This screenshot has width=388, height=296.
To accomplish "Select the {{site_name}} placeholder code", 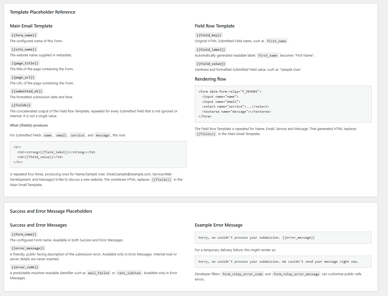I will [24, 49].
